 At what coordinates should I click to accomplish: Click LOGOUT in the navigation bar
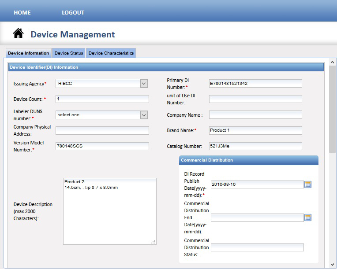[x=73, y=13]
